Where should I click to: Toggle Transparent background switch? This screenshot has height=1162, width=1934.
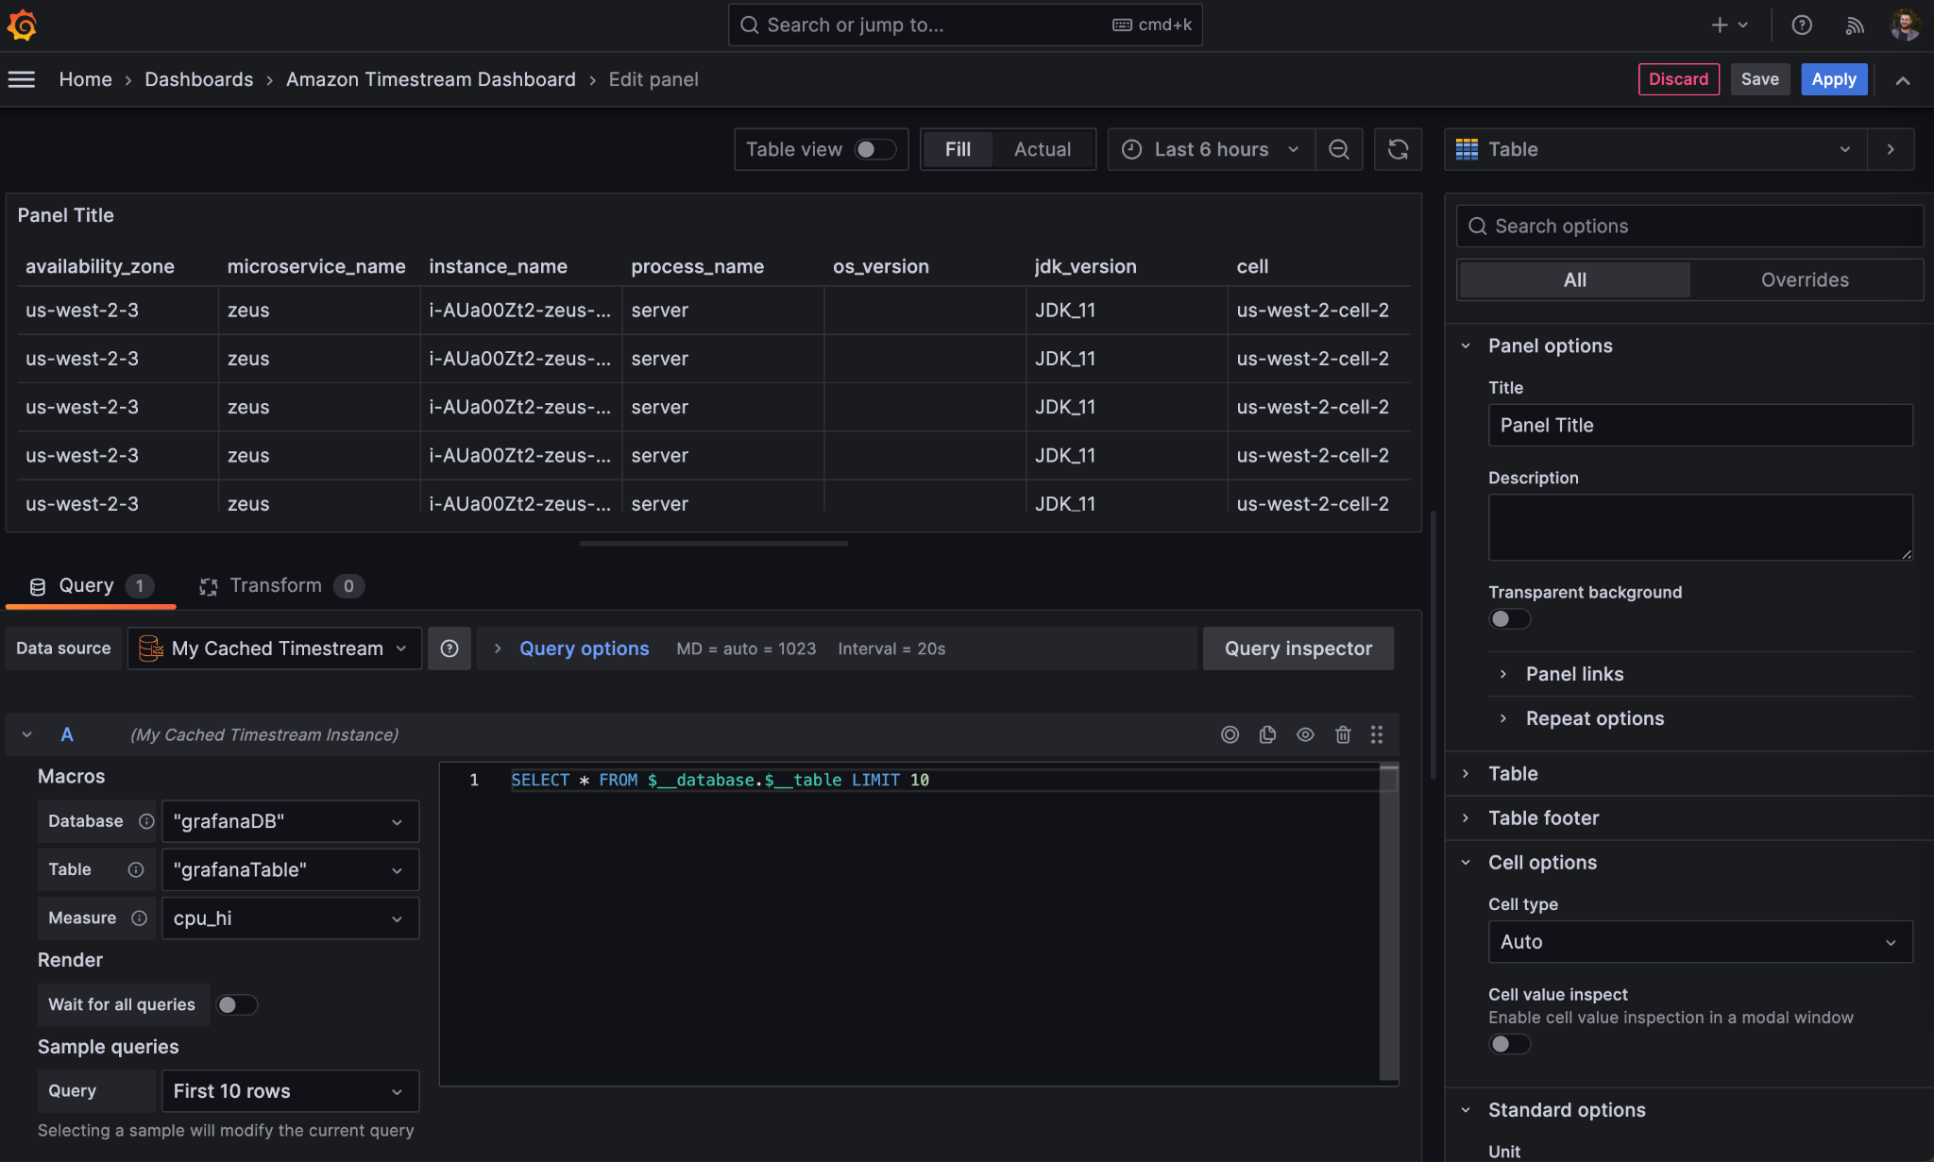click(1509, 619)
